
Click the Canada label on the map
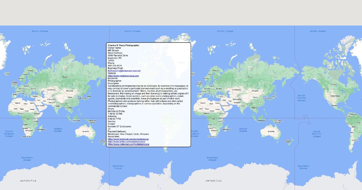pos(334,84)
